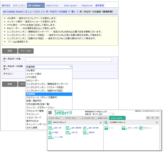
Task: Open the 運用管理 tab
Action: 99,6
